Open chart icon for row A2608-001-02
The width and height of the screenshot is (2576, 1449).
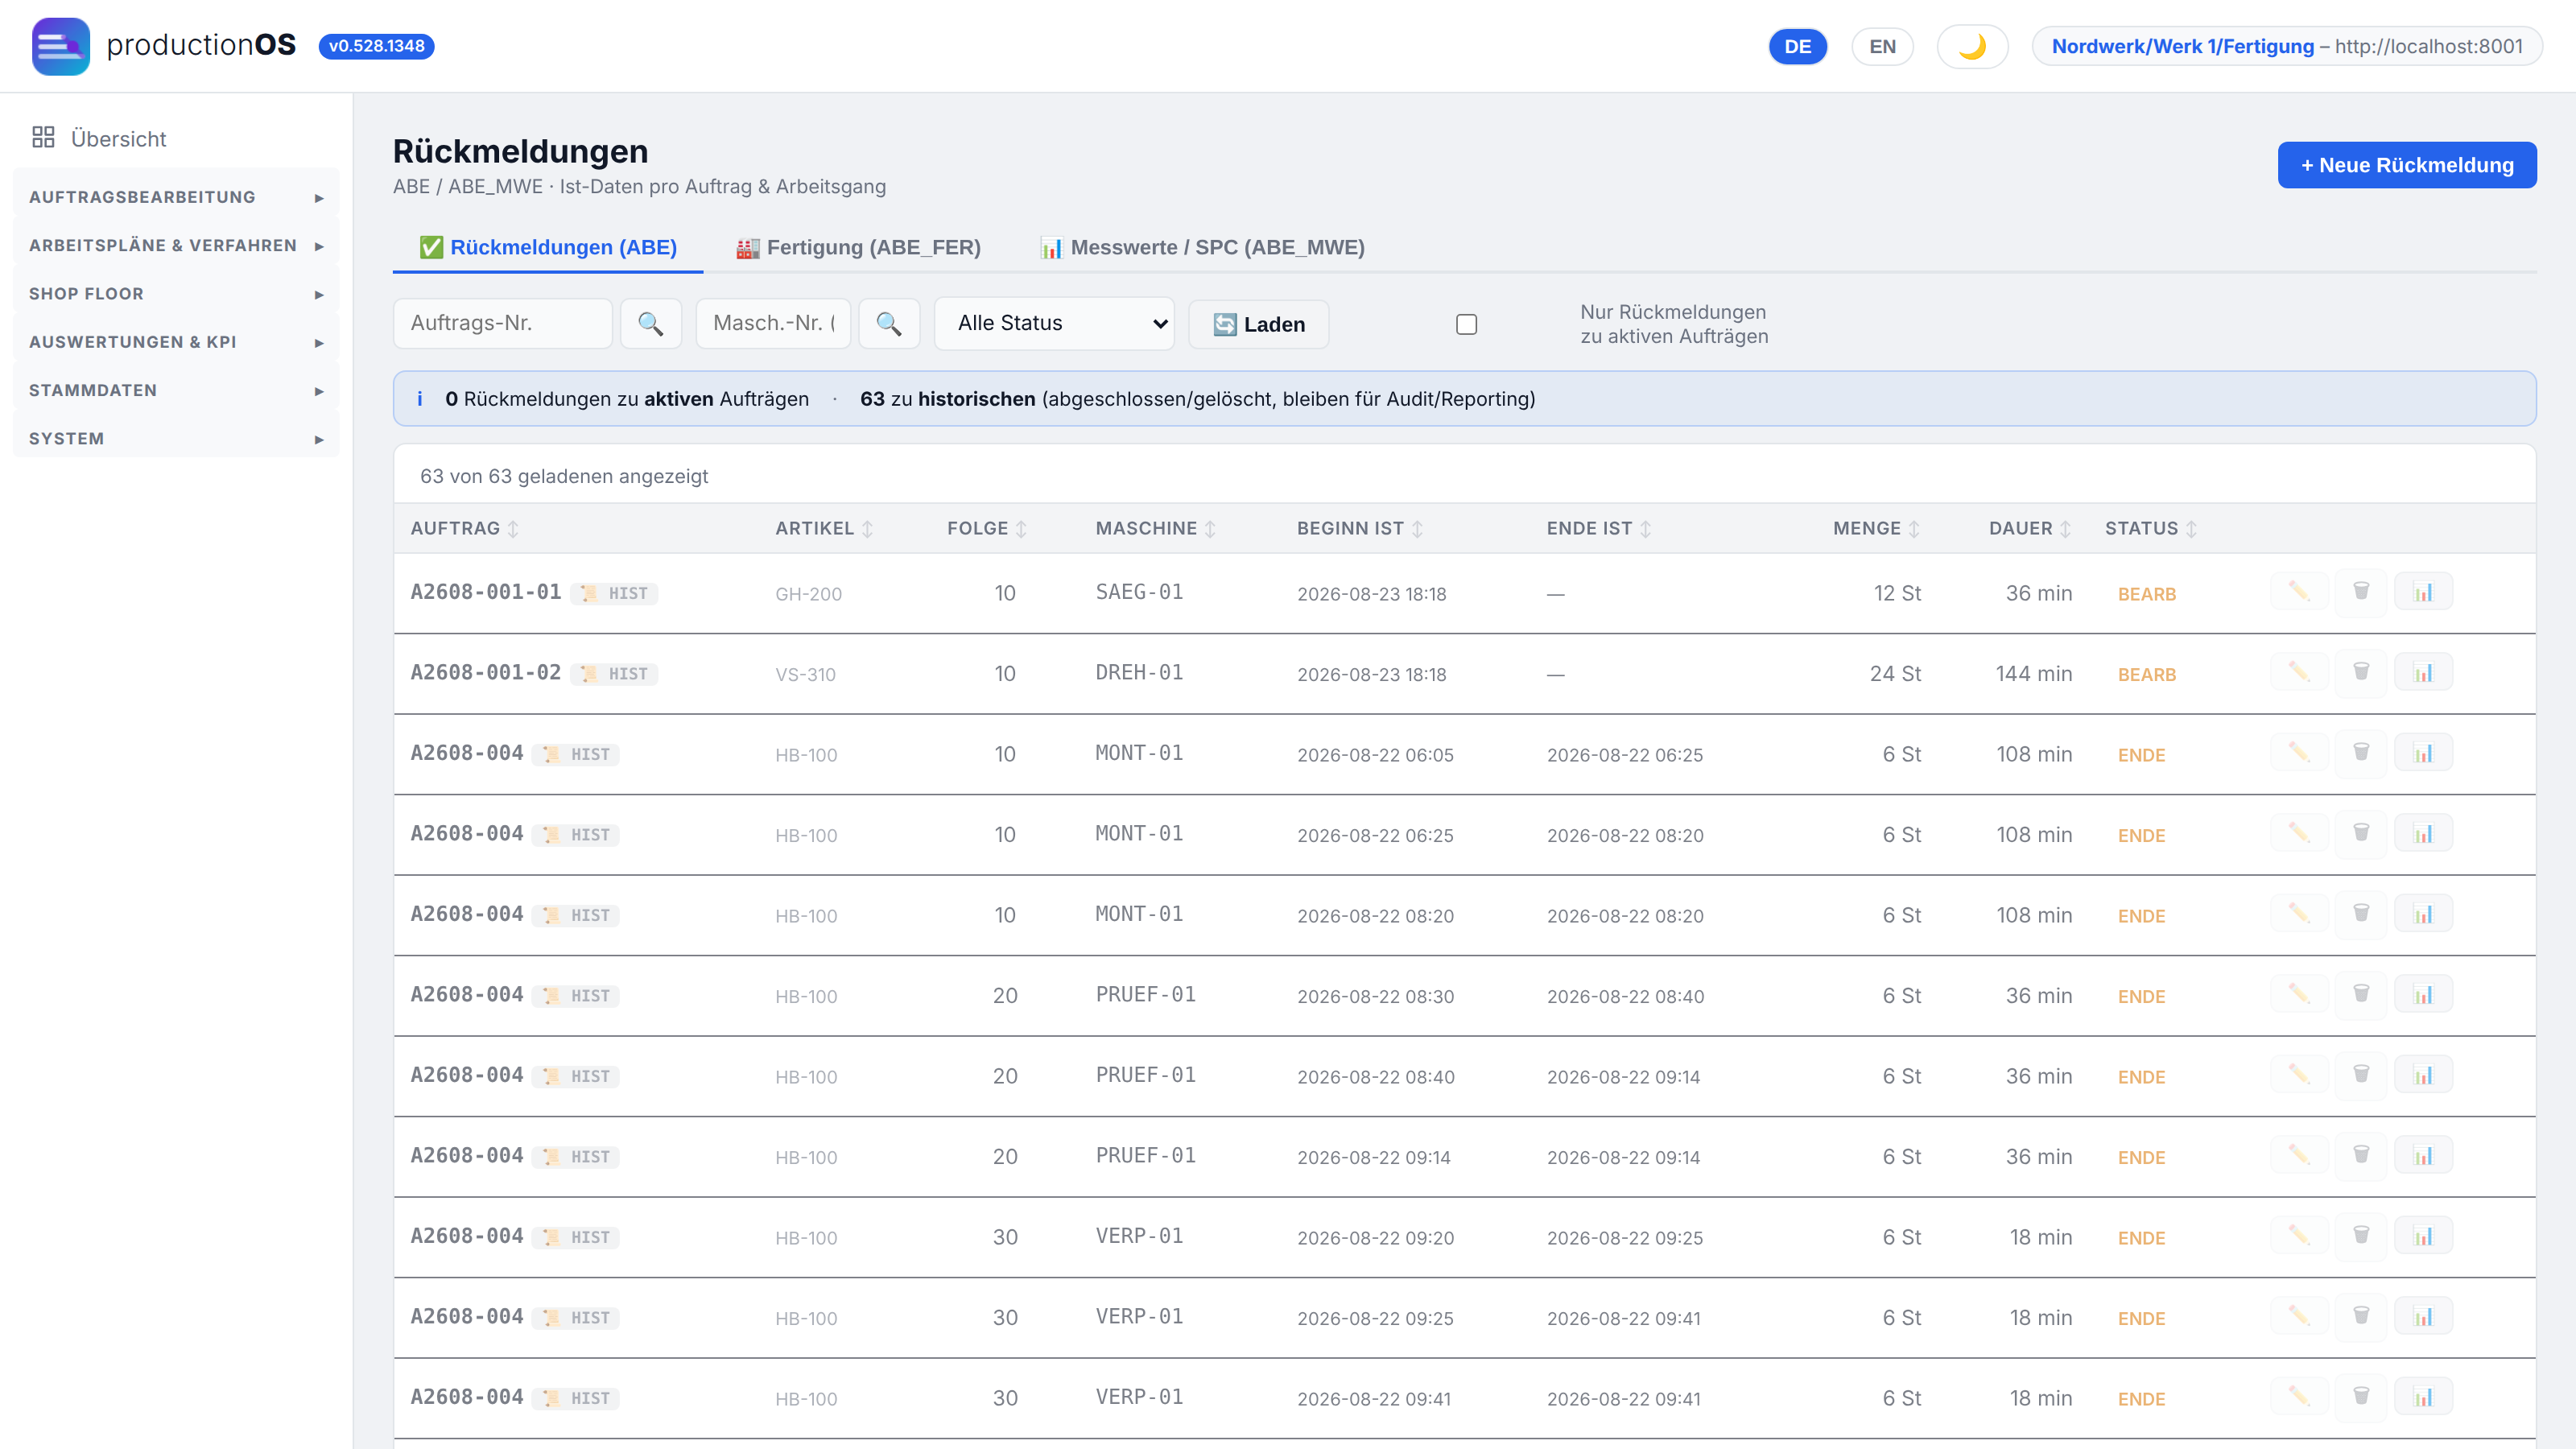pyautogui.click(x=2423, y=672)
